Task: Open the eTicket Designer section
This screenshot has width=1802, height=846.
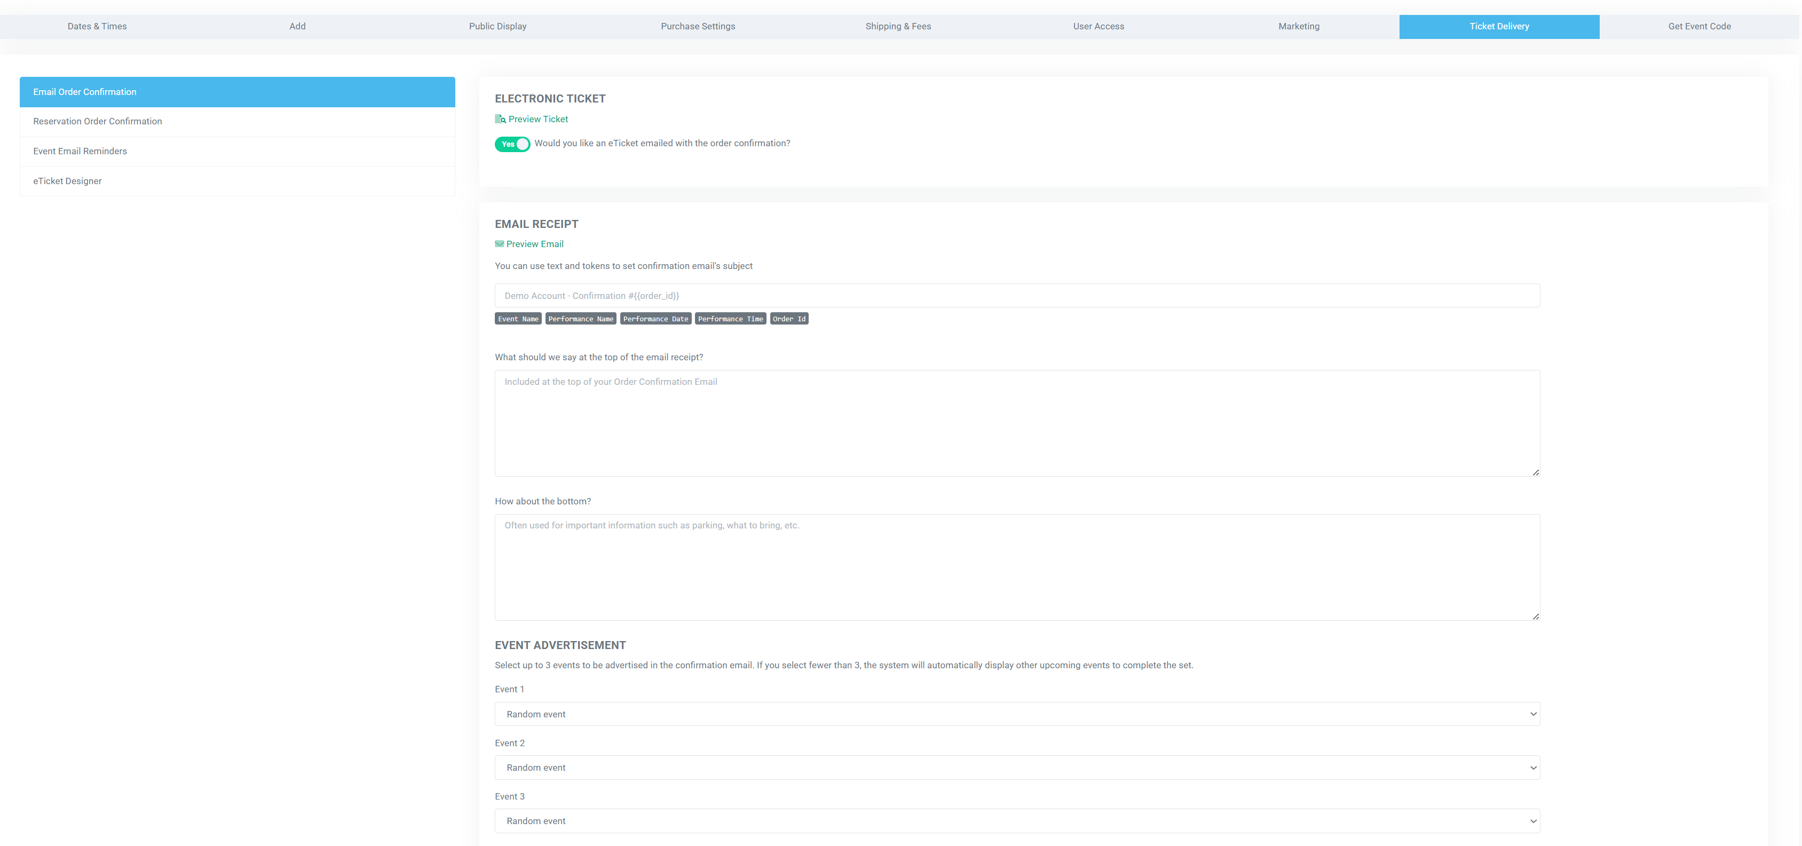Action: 67,181
